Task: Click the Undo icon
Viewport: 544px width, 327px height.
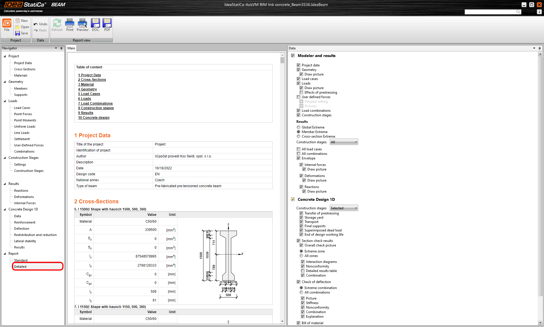Action: click(36, 24)
